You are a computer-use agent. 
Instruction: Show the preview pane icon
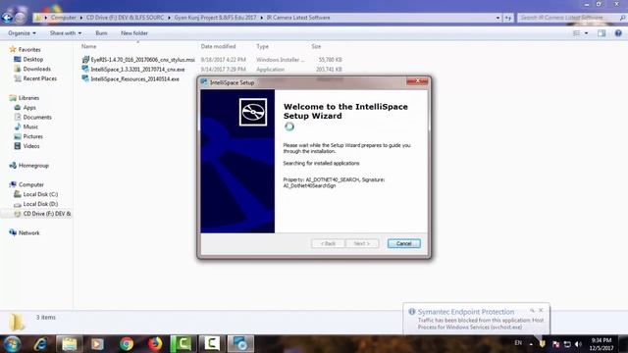pos(602,33)
